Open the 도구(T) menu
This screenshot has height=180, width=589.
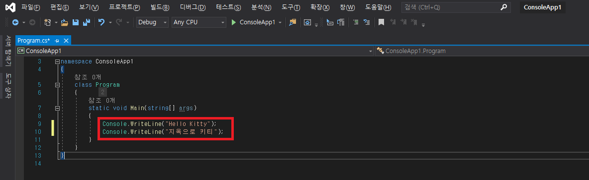[x=291, y=7]
